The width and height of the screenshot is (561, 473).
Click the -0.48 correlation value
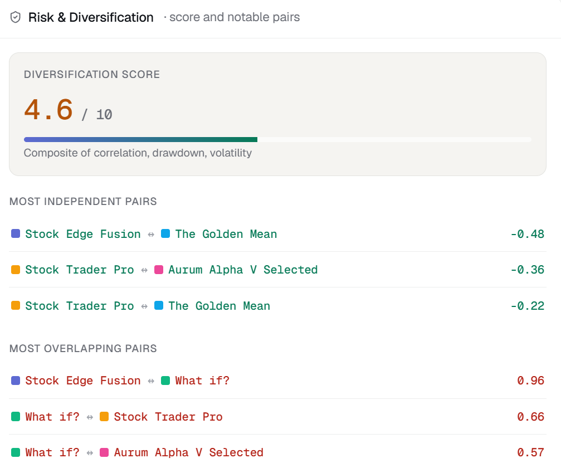pyautogui.click(x=527, y=234)
